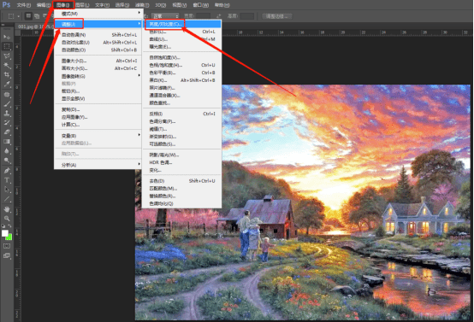The height and width of the screenshot is (322, 474).
Task: Select the Magic Wand tool
Action: point(7,65)
